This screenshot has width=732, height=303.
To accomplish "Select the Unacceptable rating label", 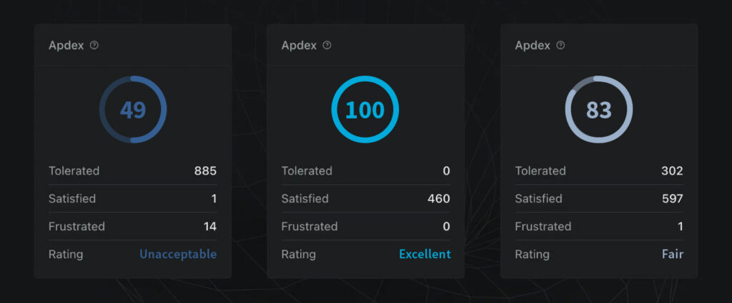I will coord(178,254).
